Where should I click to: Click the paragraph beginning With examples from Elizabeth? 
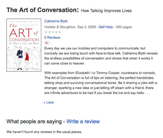click(101, 83)
